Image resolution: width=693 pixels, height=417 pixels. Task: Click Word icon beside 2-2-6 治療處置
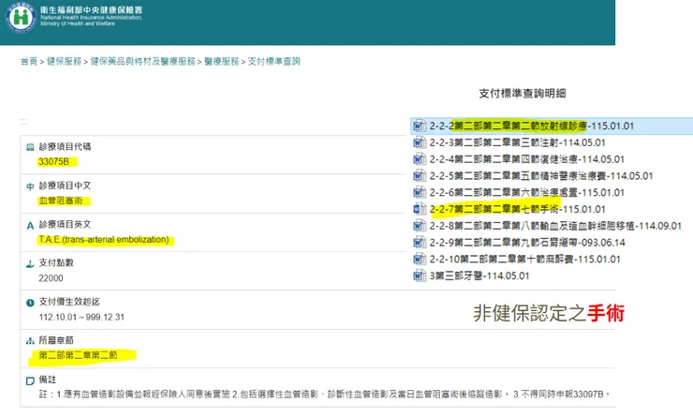click(419, 192)
